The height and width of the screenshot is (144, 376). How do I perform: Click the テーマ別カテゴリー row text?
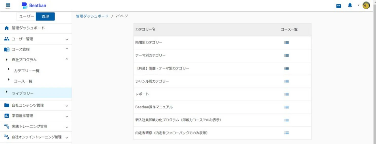click(x=150, y=55)
